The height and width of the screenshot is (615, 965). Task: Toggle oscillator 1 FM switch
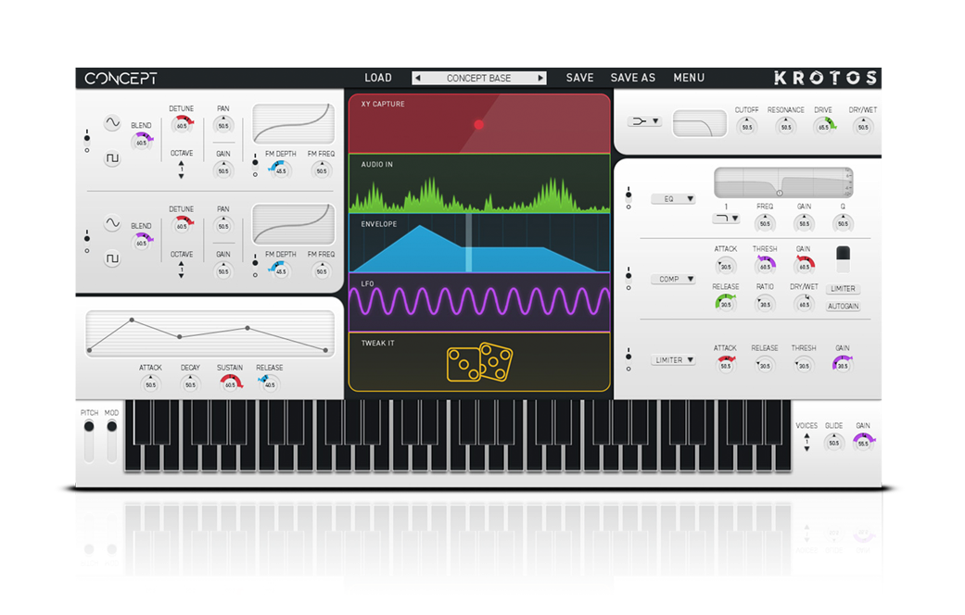click(255, 166)
